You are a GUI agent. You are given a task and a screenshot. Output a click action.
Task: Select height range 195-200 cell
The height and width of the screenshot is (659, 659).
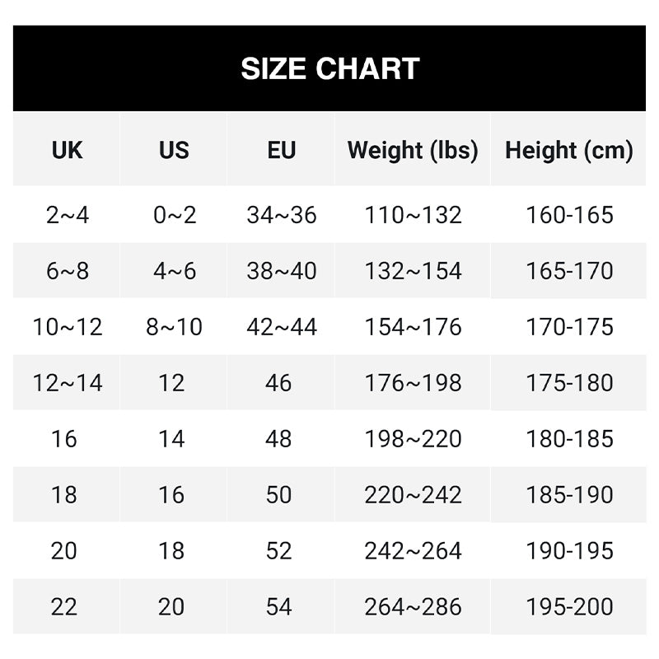[x=569, y=607]
